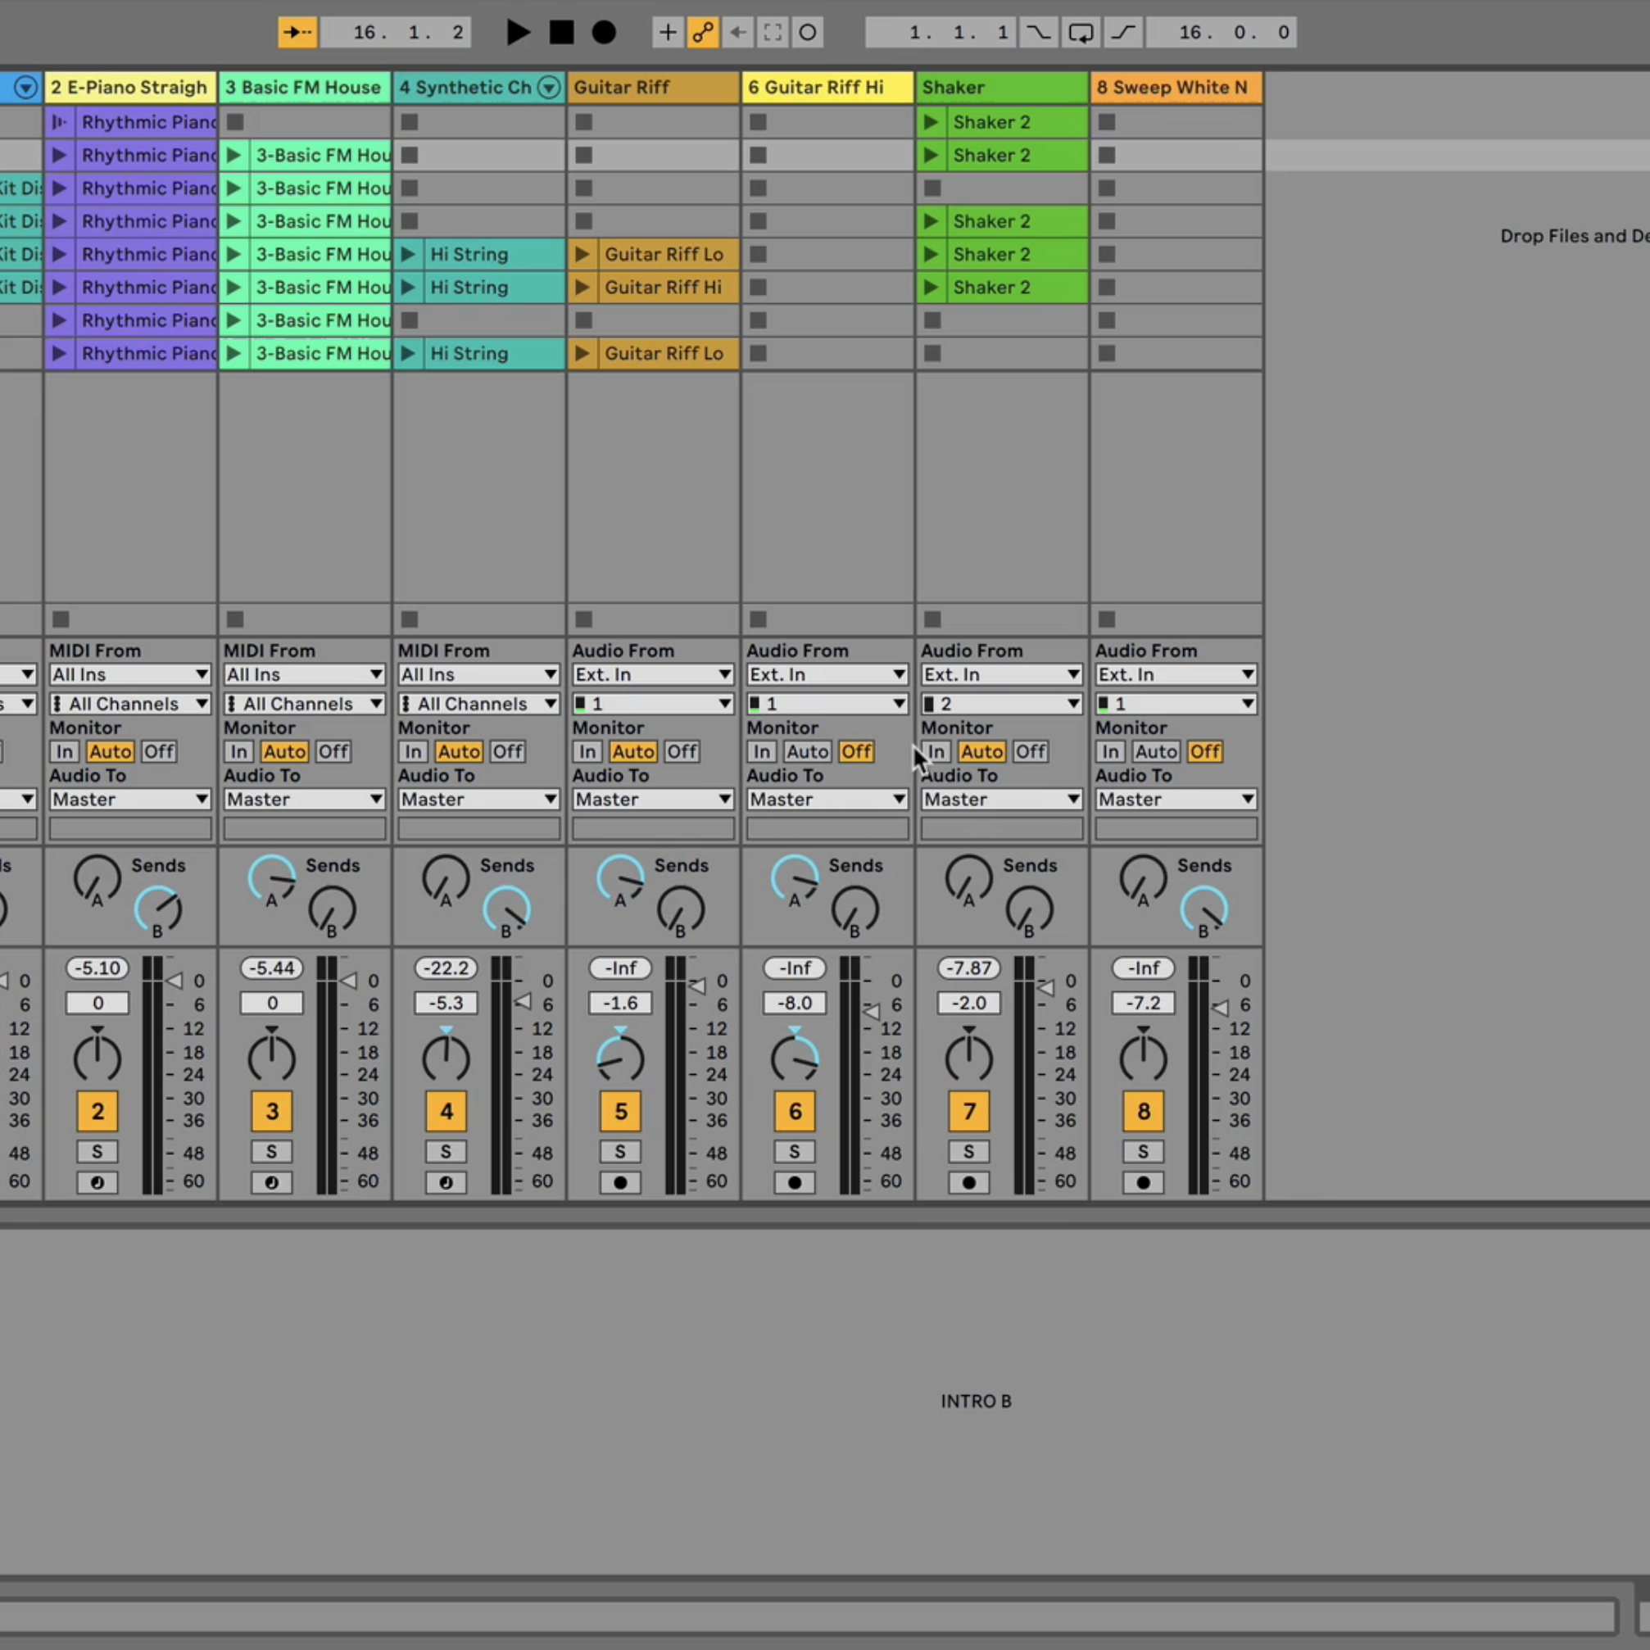Select the Shaker track header
The image size is (1650, 1650).
point(1001,87)
